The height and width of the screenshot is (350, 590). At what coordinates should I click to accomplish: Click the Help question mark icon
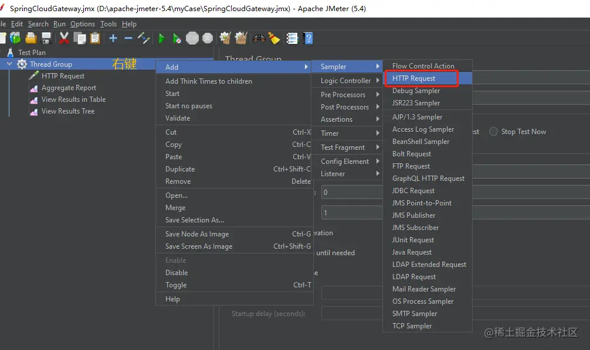[308, 38]
